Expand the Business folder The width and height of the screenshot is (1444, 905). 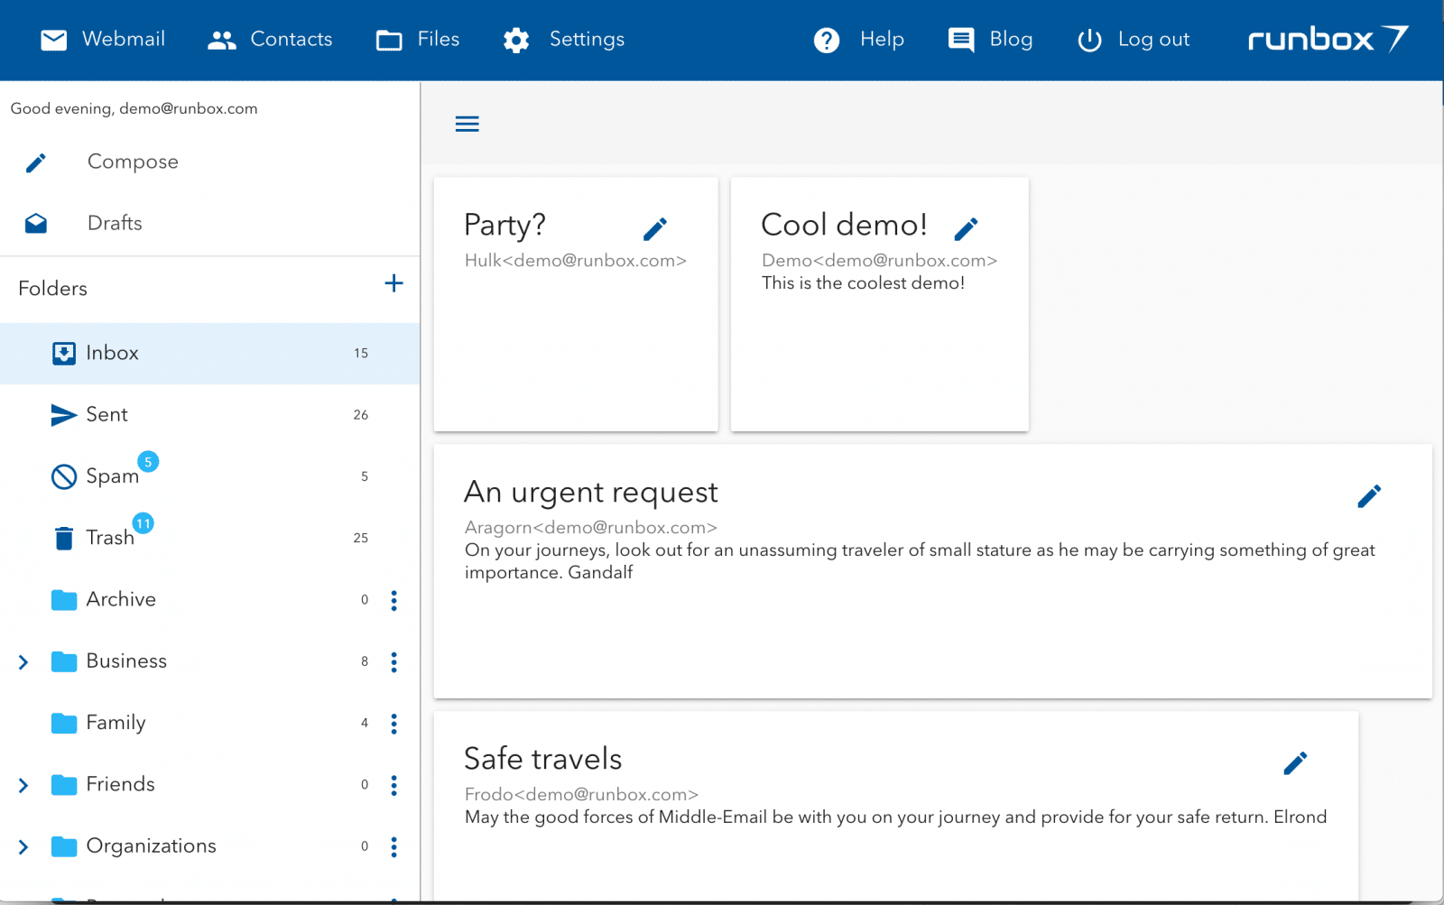point(23,661)
